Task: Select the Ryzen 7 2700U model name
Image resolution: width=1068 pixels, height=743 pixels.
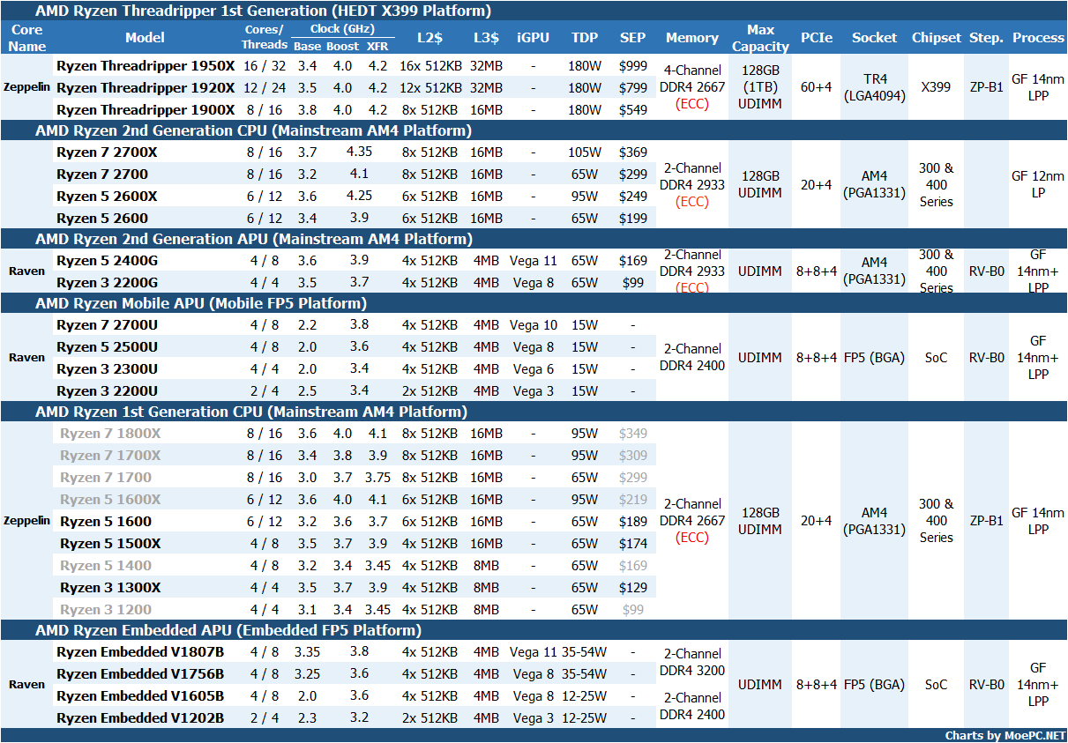Action: (107, 325)
